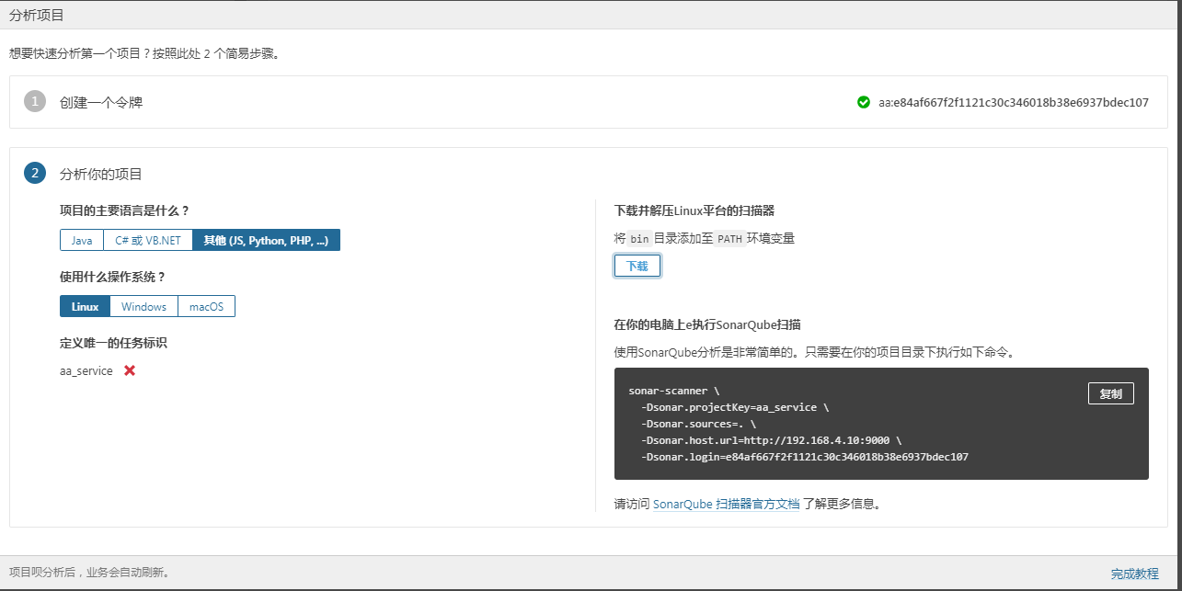Expand the 创建一个令牌 step header
1182x591 pixels.
click(101, 102)
